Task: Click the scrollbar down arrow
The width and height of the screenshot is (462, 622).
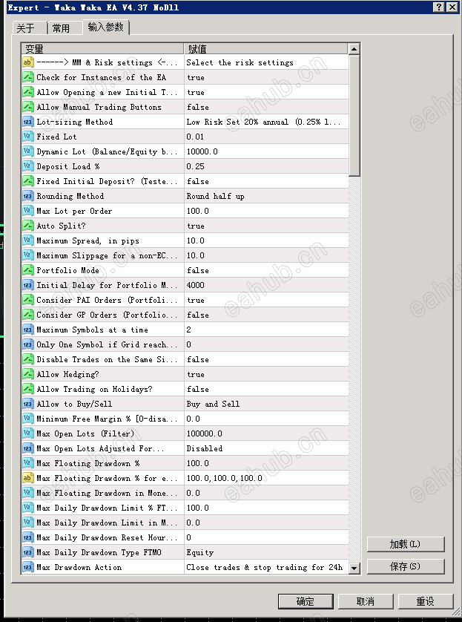Action: click(354, 568)
